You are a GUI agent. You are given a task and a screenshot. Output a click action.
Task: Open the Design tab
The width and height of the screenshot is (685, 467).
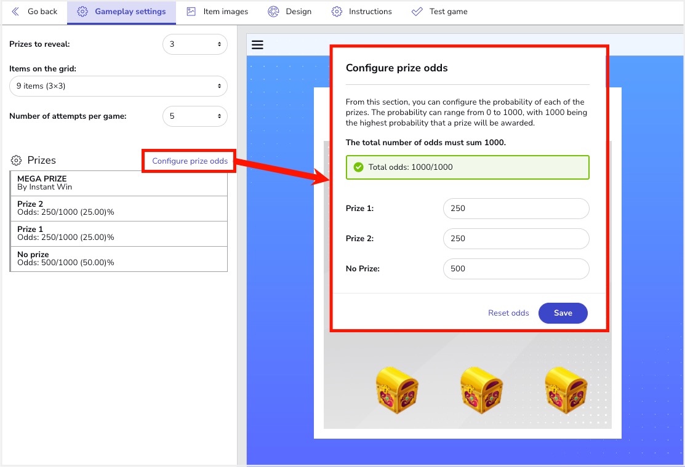290,12
